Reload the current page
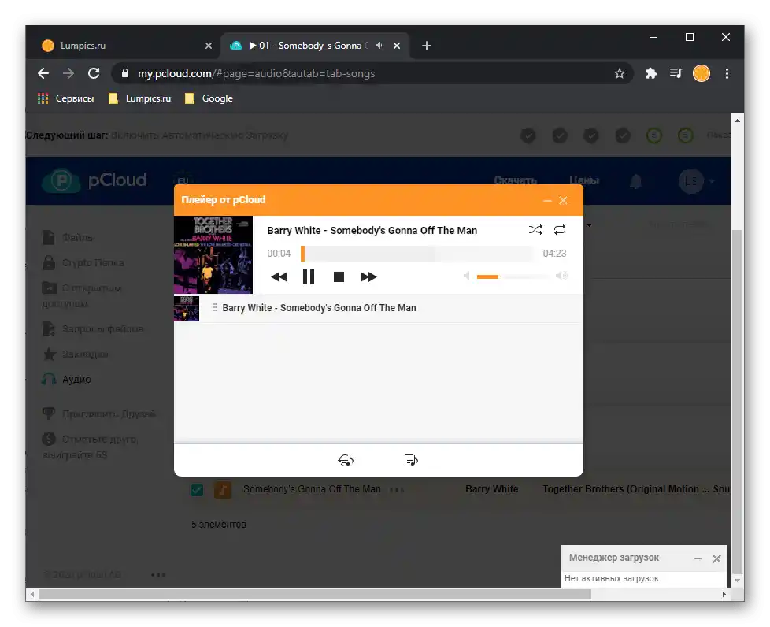The width and height of the screenshot is (770, 627). pyautogui.click(x=94, y=74)
